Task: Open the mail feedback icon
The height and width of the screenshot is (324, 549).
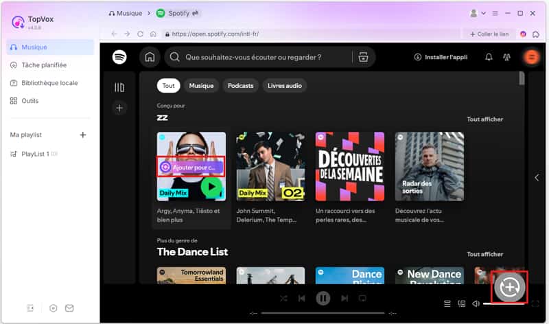Action: [69, 308]
